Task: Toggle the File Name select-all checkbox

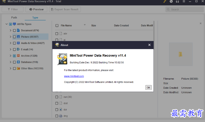Action: point(57,26)
